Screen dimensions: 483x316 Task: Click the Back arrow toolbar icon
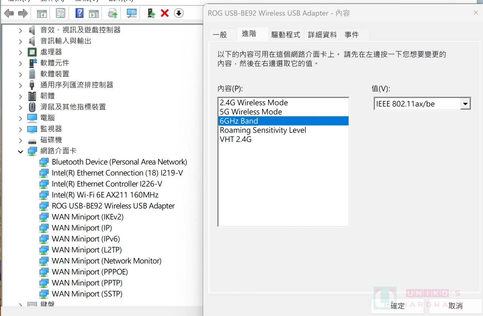pyautogui.click(x=9, y=14)
